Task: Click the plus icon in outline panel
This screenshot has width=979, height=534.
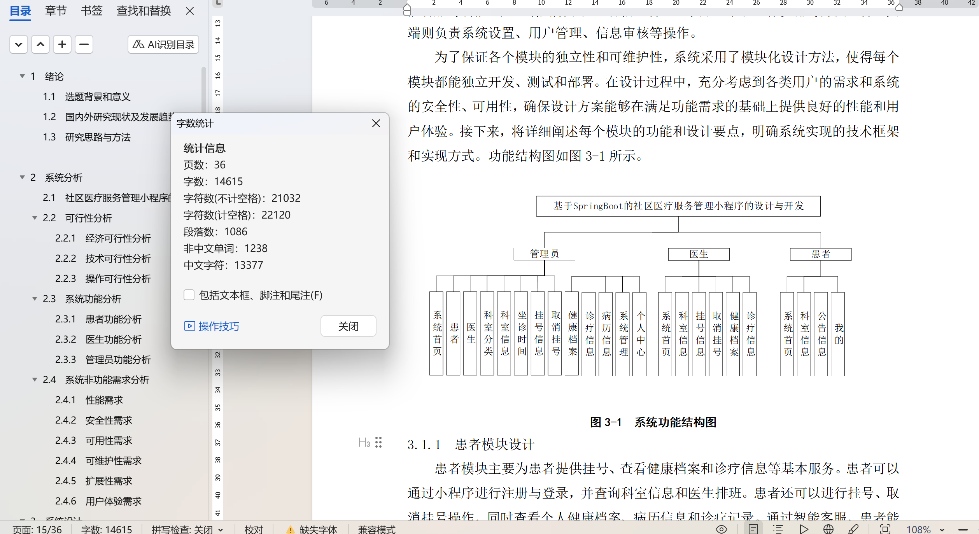Action: [x=62, y=44]
